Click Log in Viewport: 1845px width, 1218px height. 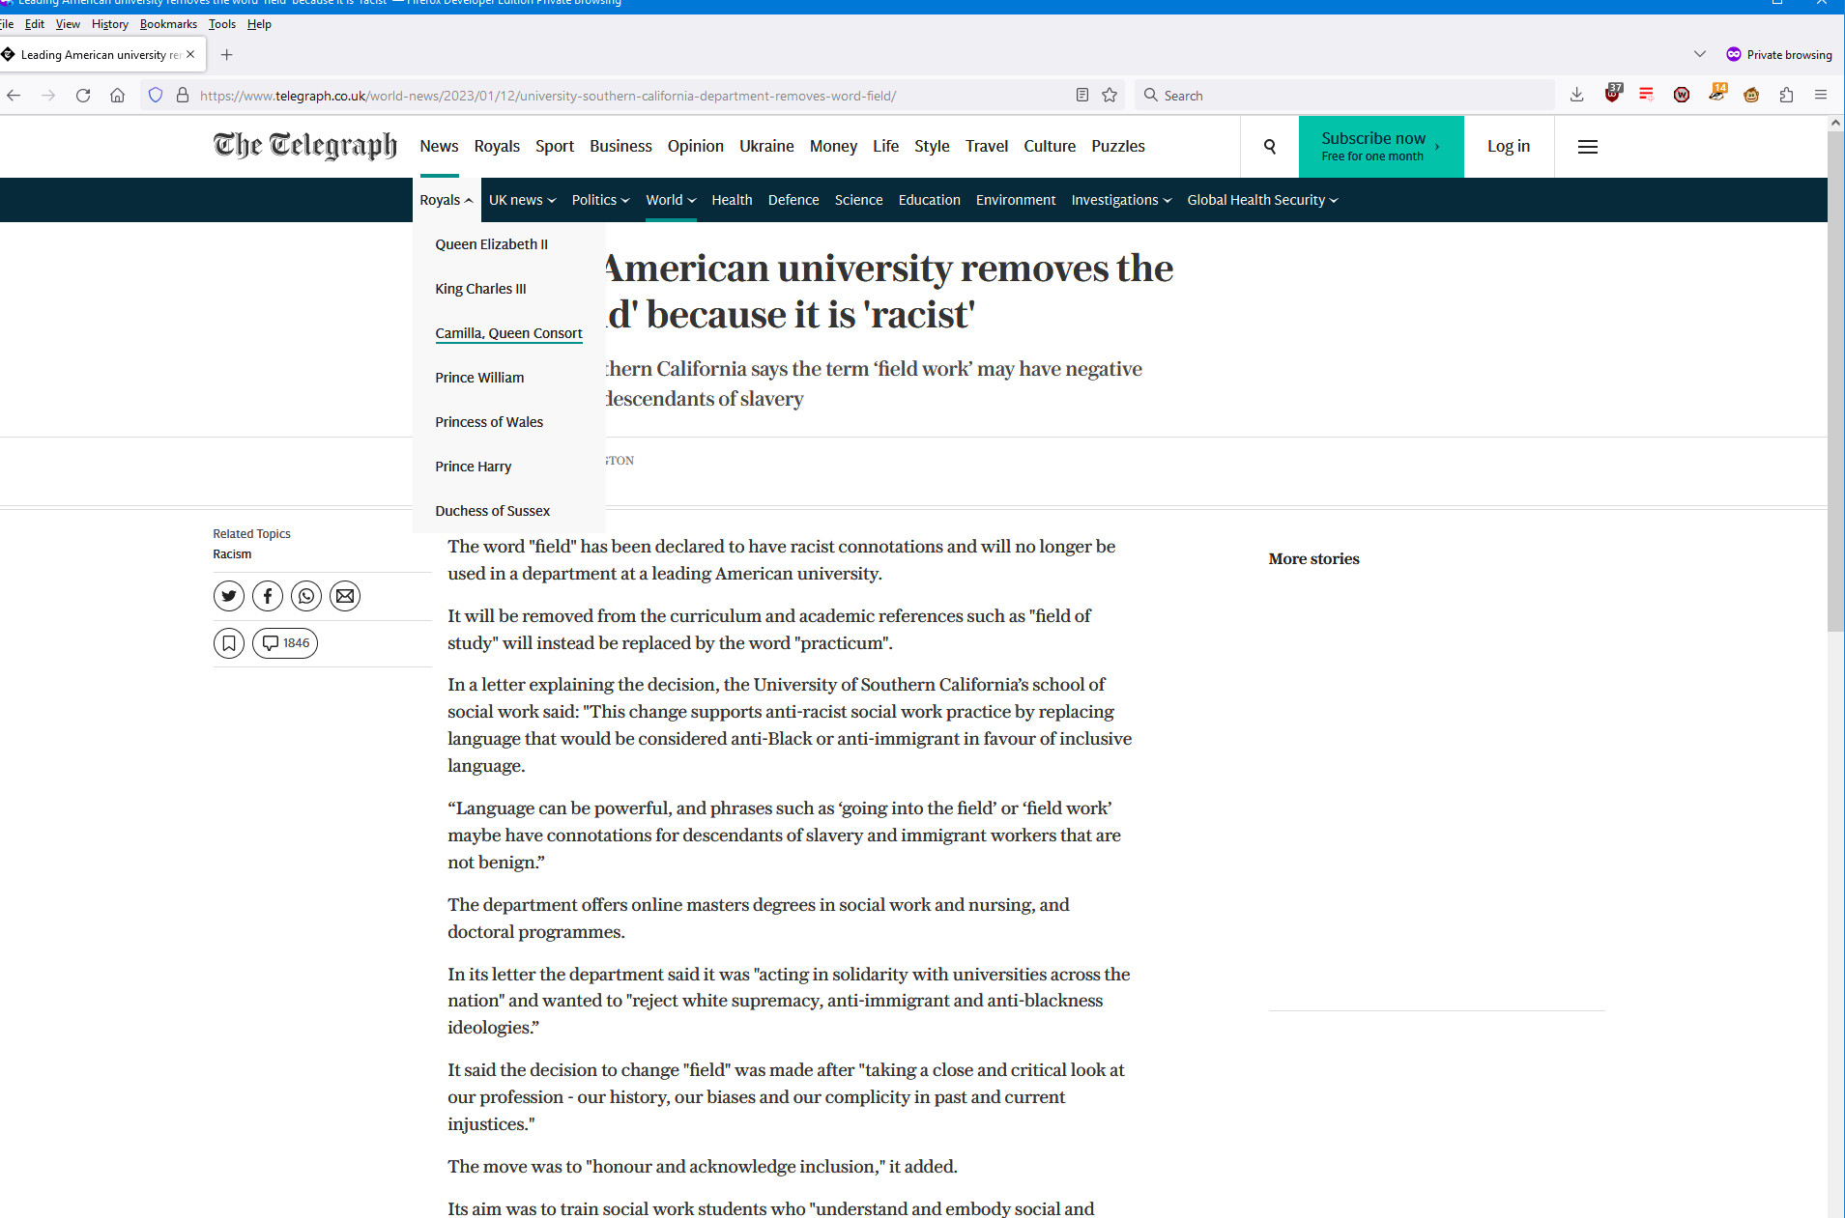coord(1509,146)
